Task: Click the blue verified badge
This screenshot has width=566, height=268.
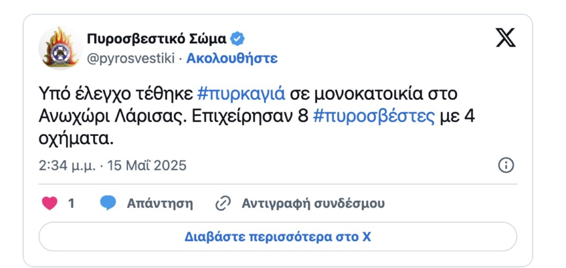Action: pos(237,38)
